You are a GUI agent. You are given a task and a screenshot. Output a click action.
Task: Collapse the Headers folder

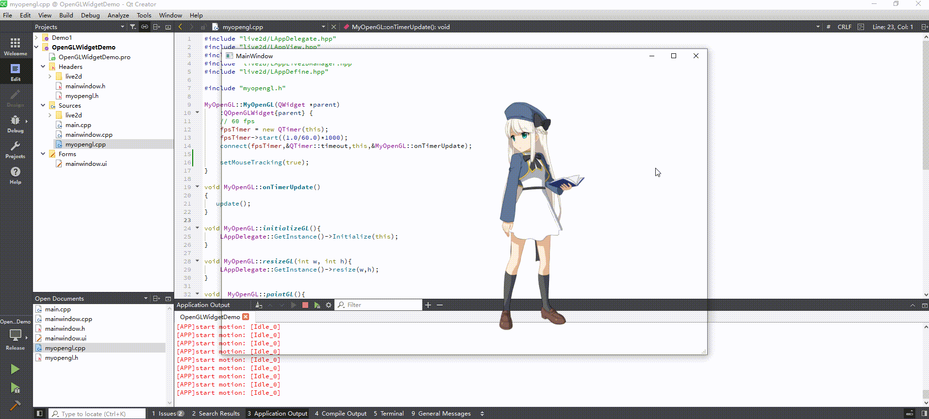tap(43, 66)
